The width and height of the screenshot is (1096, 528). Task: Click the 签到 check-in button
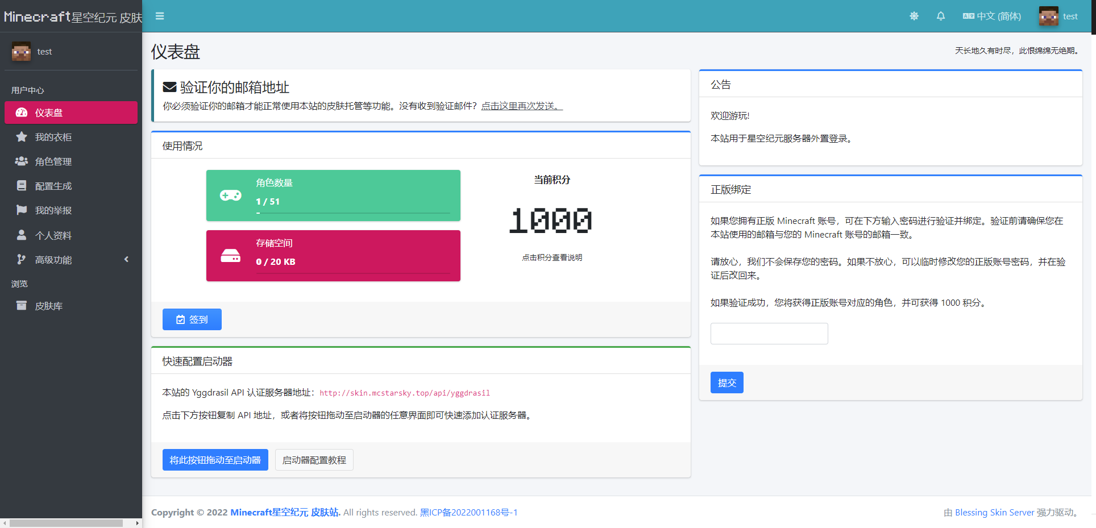192,319
